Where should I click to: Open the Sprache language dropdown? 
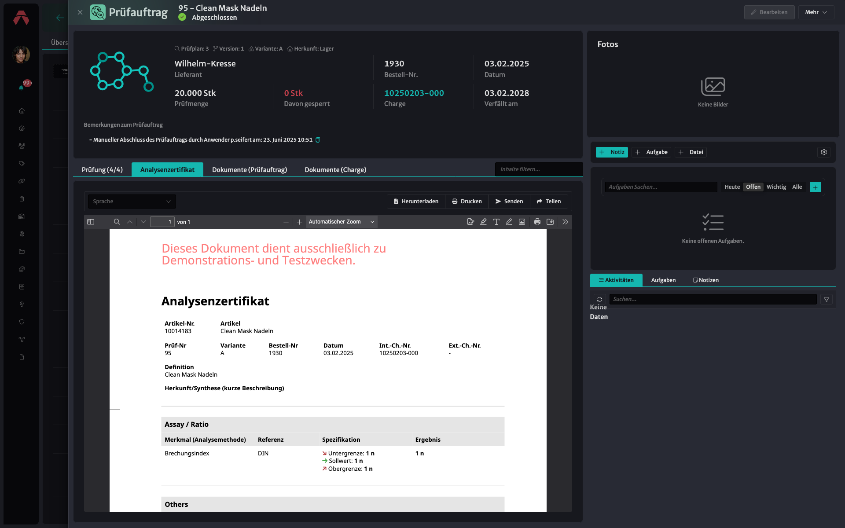pos(132,202)
